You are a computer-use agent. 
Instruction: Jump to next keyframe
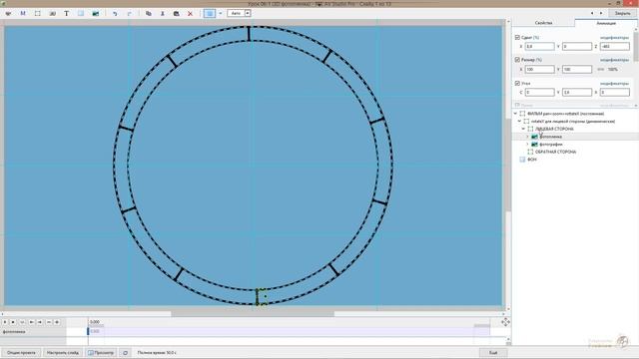(40, 322)
